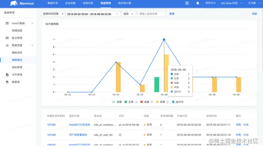Switch to 数据开发 top tab
This screenshot has width=263, height=149.
[53, 3]
